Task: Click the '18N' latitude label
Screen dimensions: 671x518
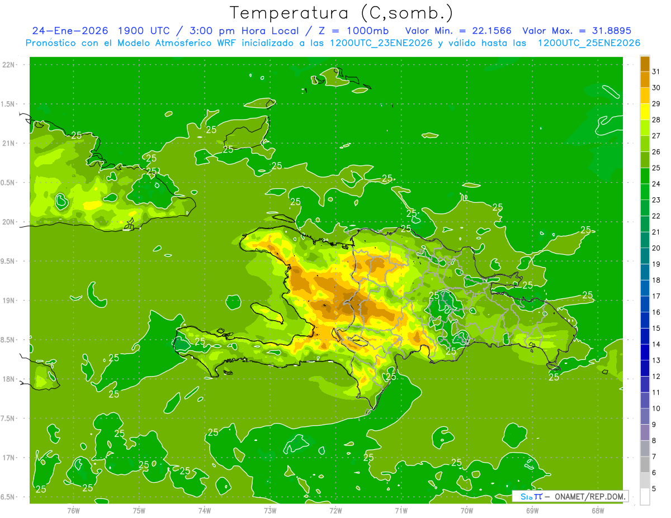Action: point(8,379)
